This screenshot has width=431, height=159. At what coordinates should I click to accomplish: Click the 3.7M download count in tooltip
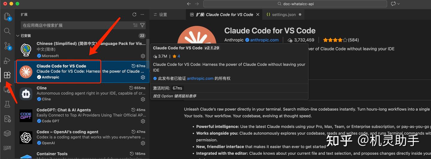point(160,56)
